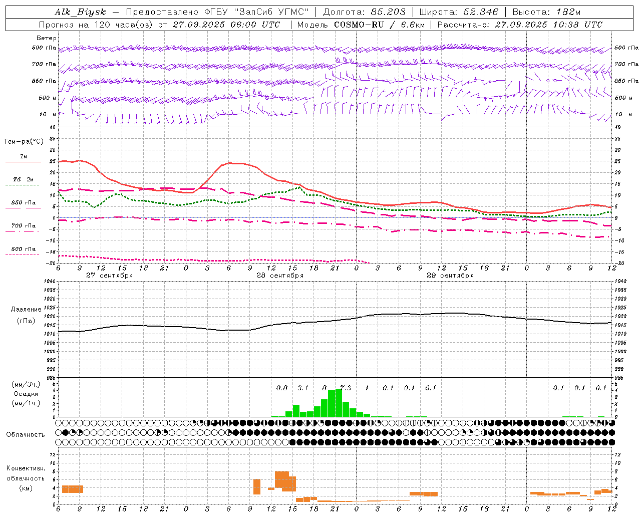Viewport: 641px width, 513px height.
Task: Click the 'Давление' pressure panel label
Action: 26,310
